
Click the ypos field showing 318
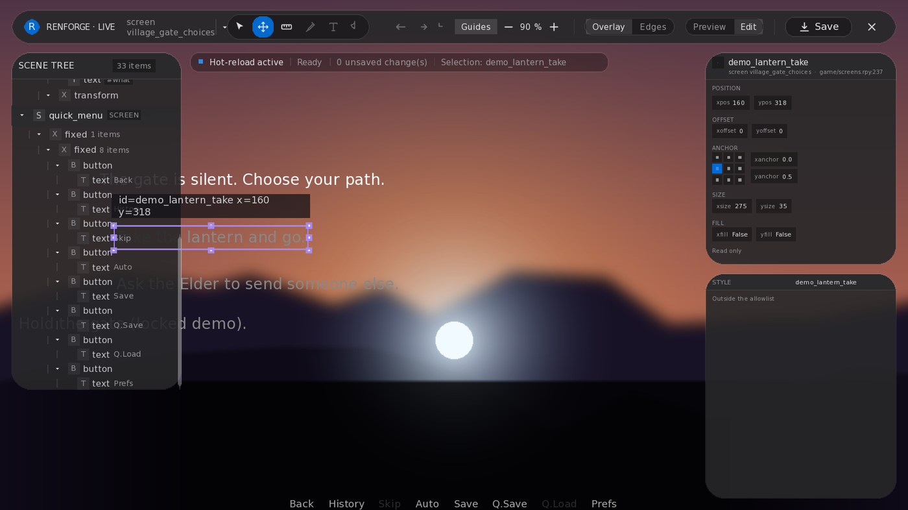click(x=772, y=103)
